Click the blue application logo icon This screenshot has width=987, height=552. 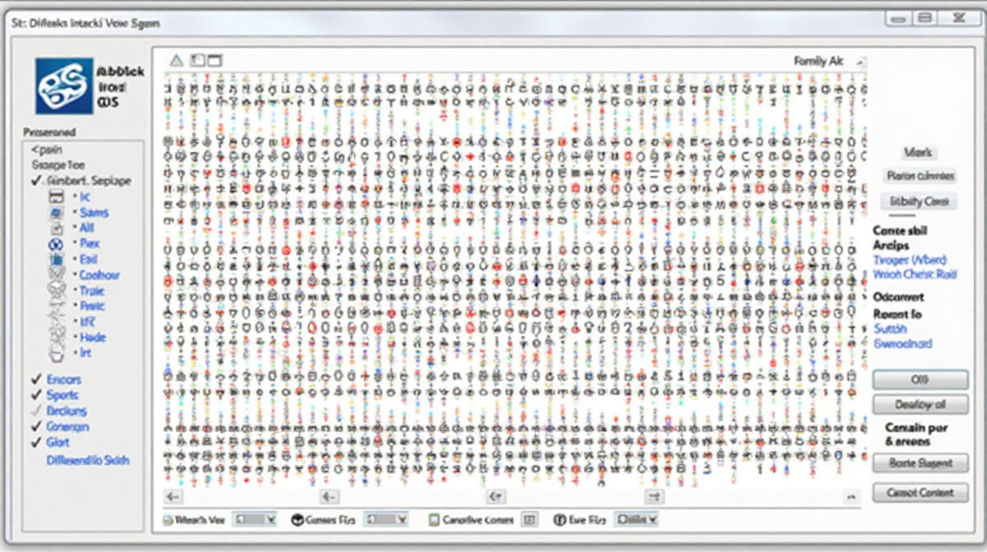(x=63, y=86)
